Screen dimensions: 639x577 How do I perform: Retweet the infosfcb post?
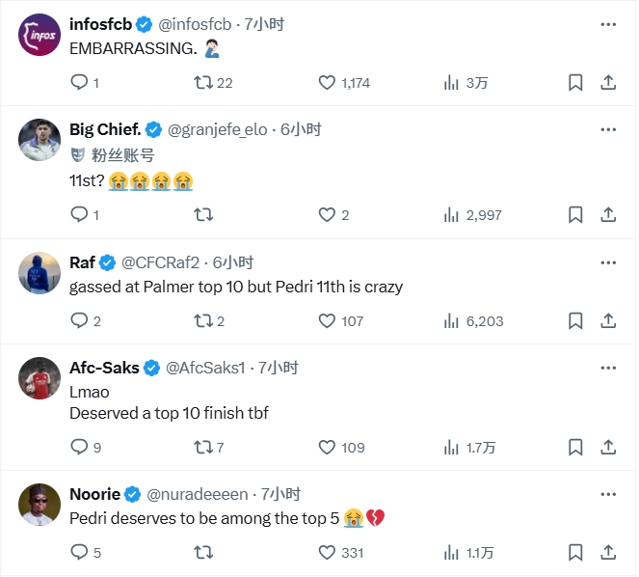[203, 83]
